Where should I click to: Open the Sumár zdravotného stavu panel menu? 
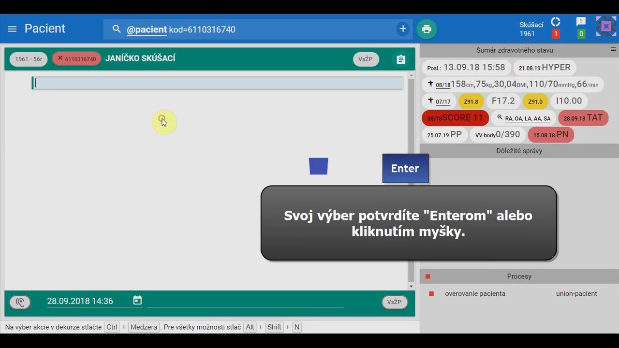[x=613, y=50]
